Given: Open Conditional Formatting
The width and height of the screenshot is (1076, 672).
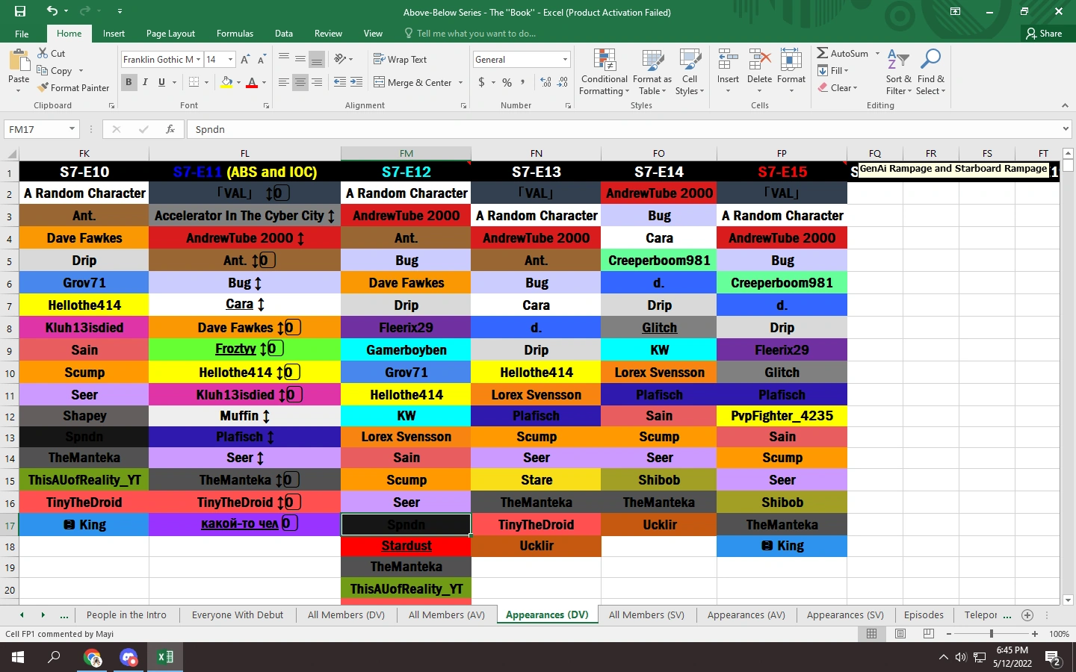Looking at the screenshot, I should (605, 72).
